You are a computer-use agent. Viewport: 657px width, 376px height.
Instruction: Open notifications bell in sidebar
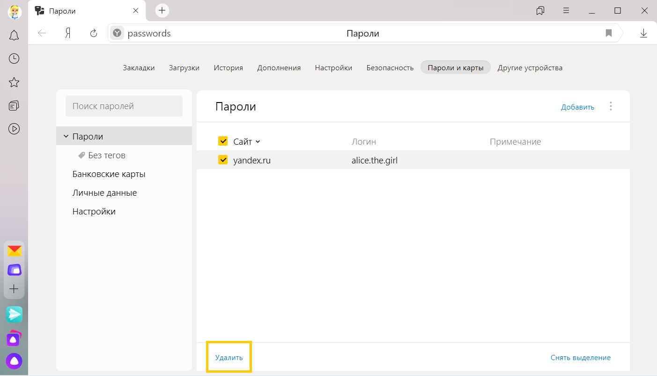pos(14,35)
